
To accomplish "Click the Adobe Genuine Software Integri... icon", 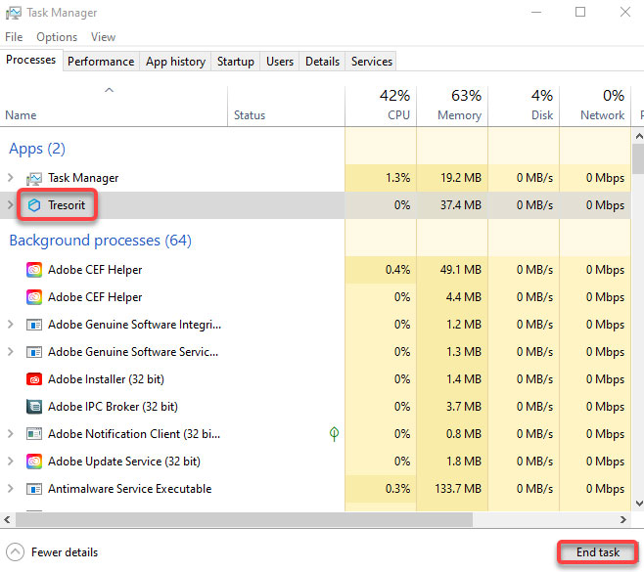I will [x=34, y=325].
